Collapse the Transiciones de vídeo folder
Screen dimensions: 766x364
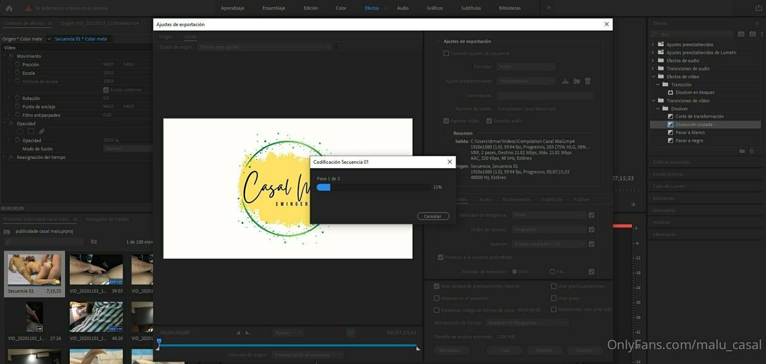tap(653, 101)
